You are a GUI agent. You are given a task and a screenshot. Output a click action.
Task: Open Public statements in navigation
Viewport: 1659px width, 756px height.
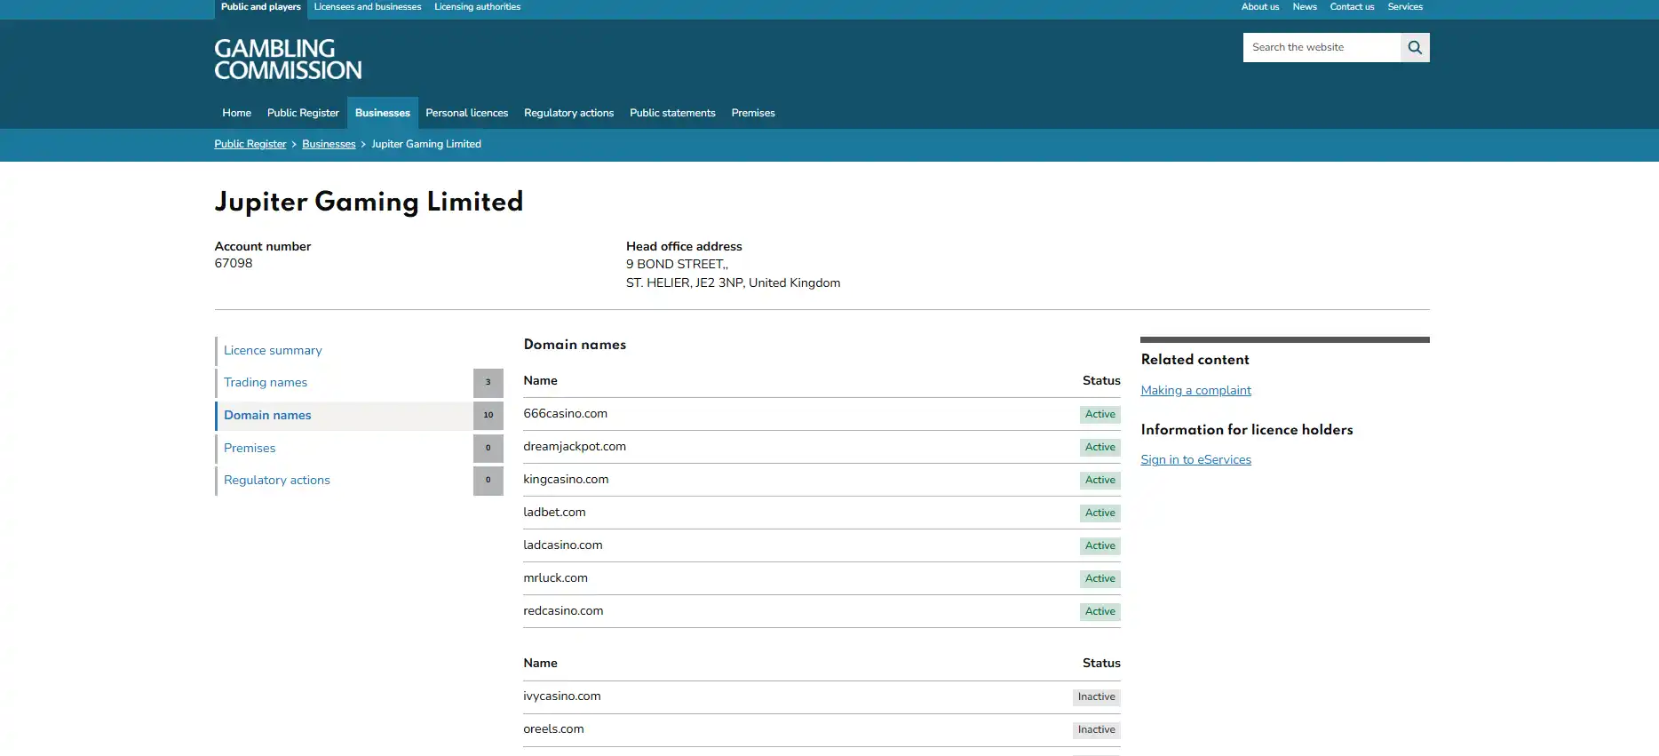coord(672,113)
